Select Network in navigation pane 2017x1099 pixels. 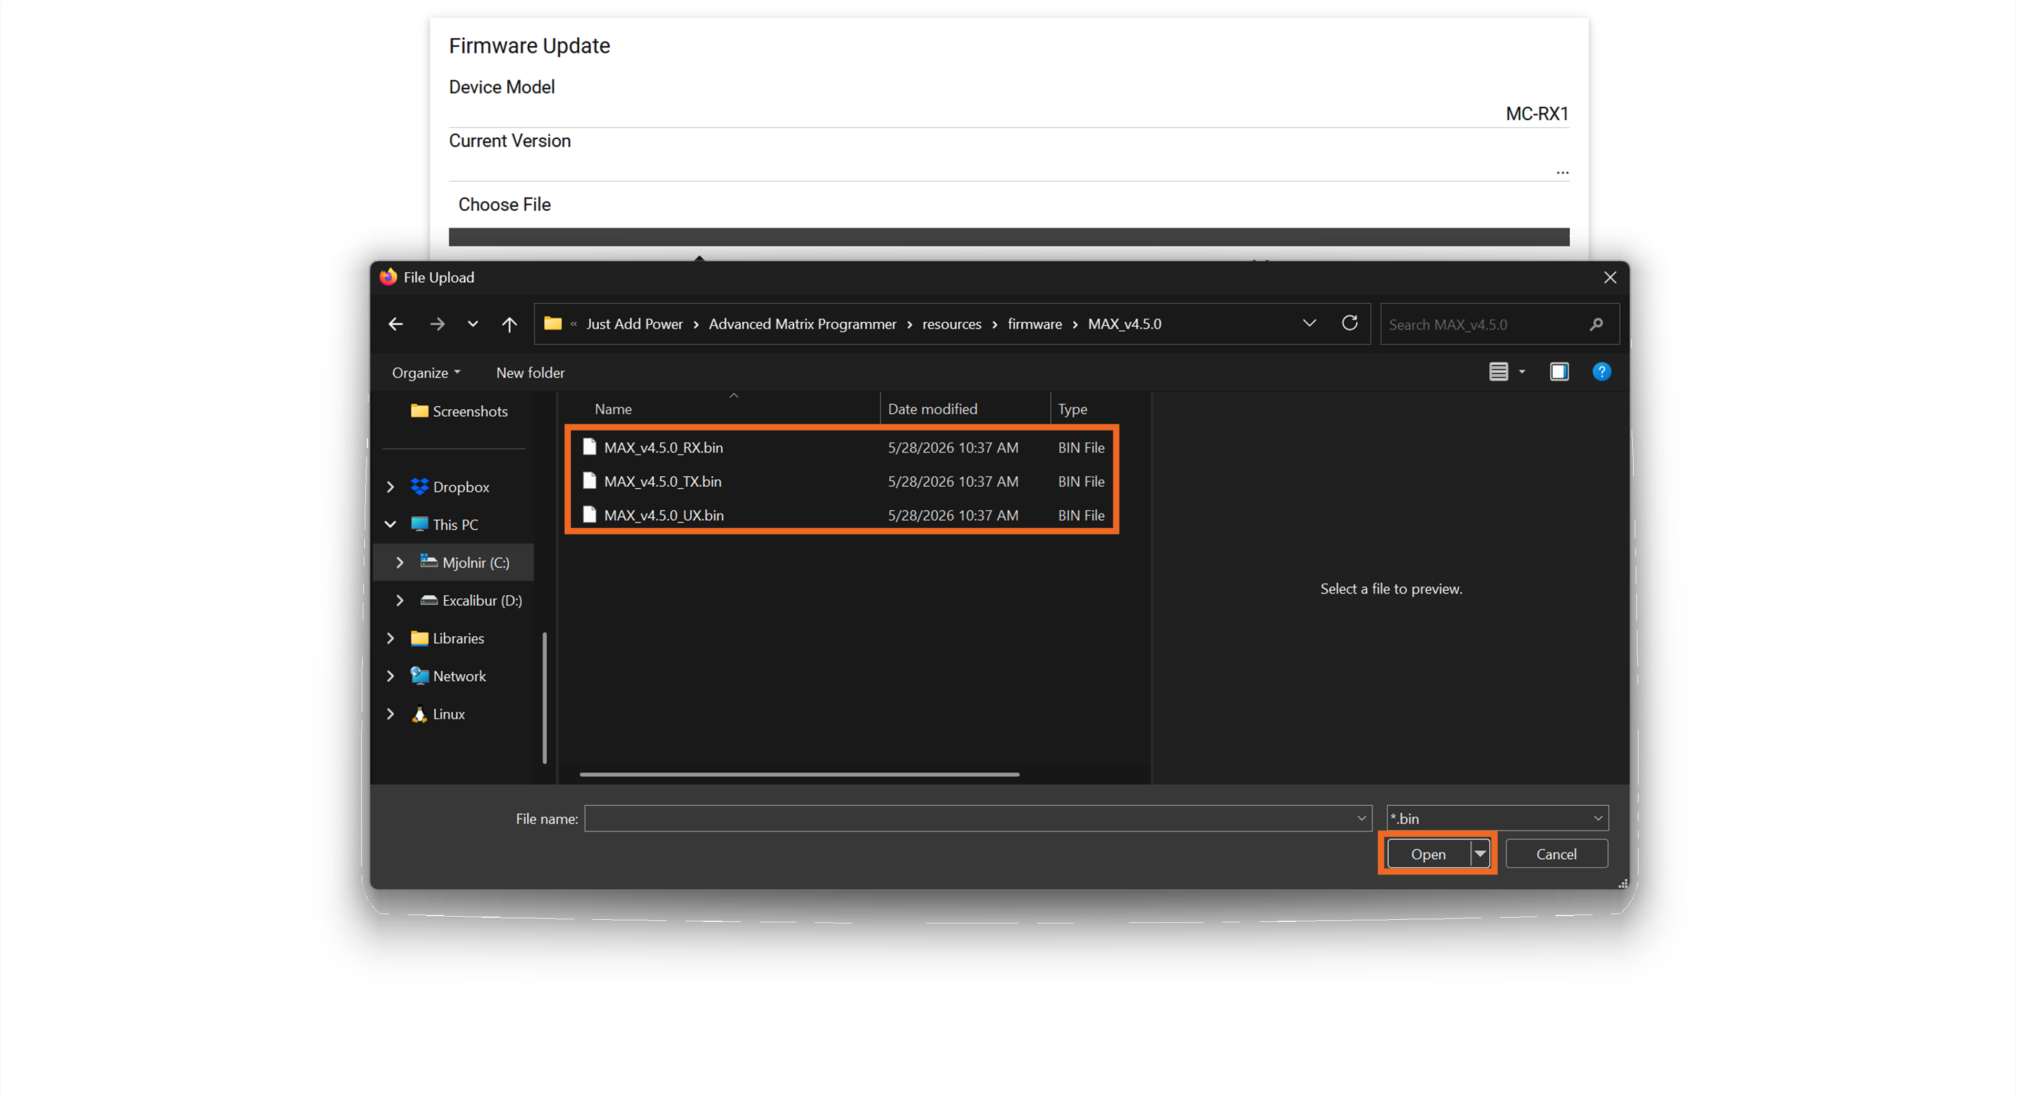(x=448, y=675)
